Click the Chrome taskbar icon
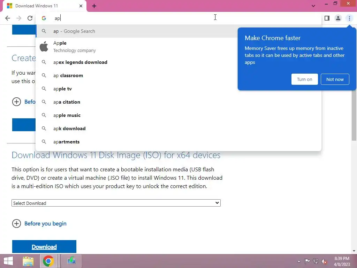357x268 pixels. (48, 261)
